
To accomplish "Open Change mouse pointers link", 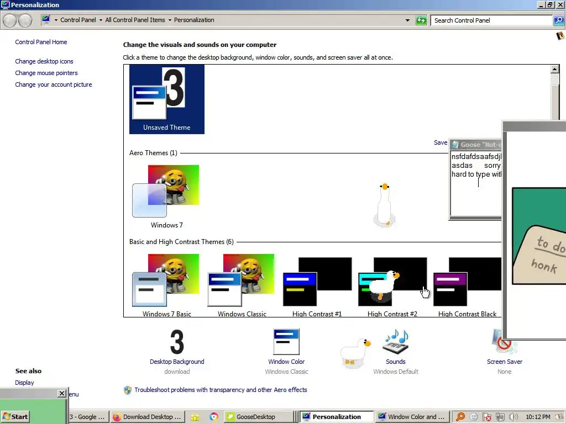I will (x=46, y=73).
